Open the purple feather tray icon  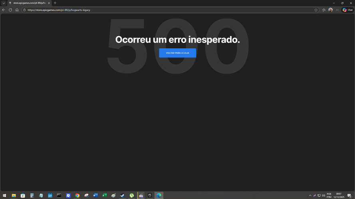coord(315,195)
